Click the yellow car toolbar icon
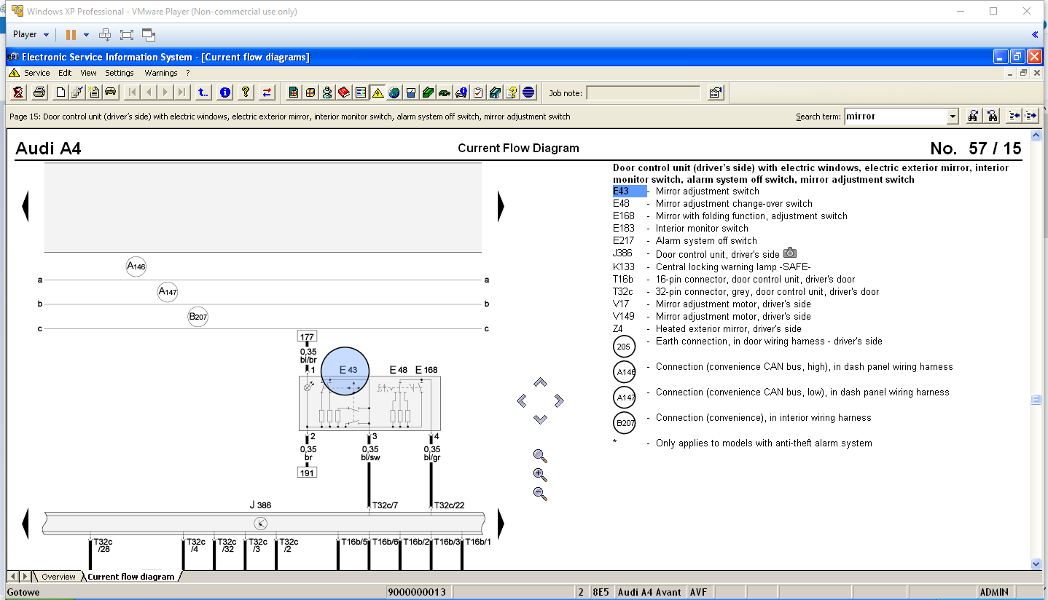Screen dimensions: 1048x600 (110, 92)
